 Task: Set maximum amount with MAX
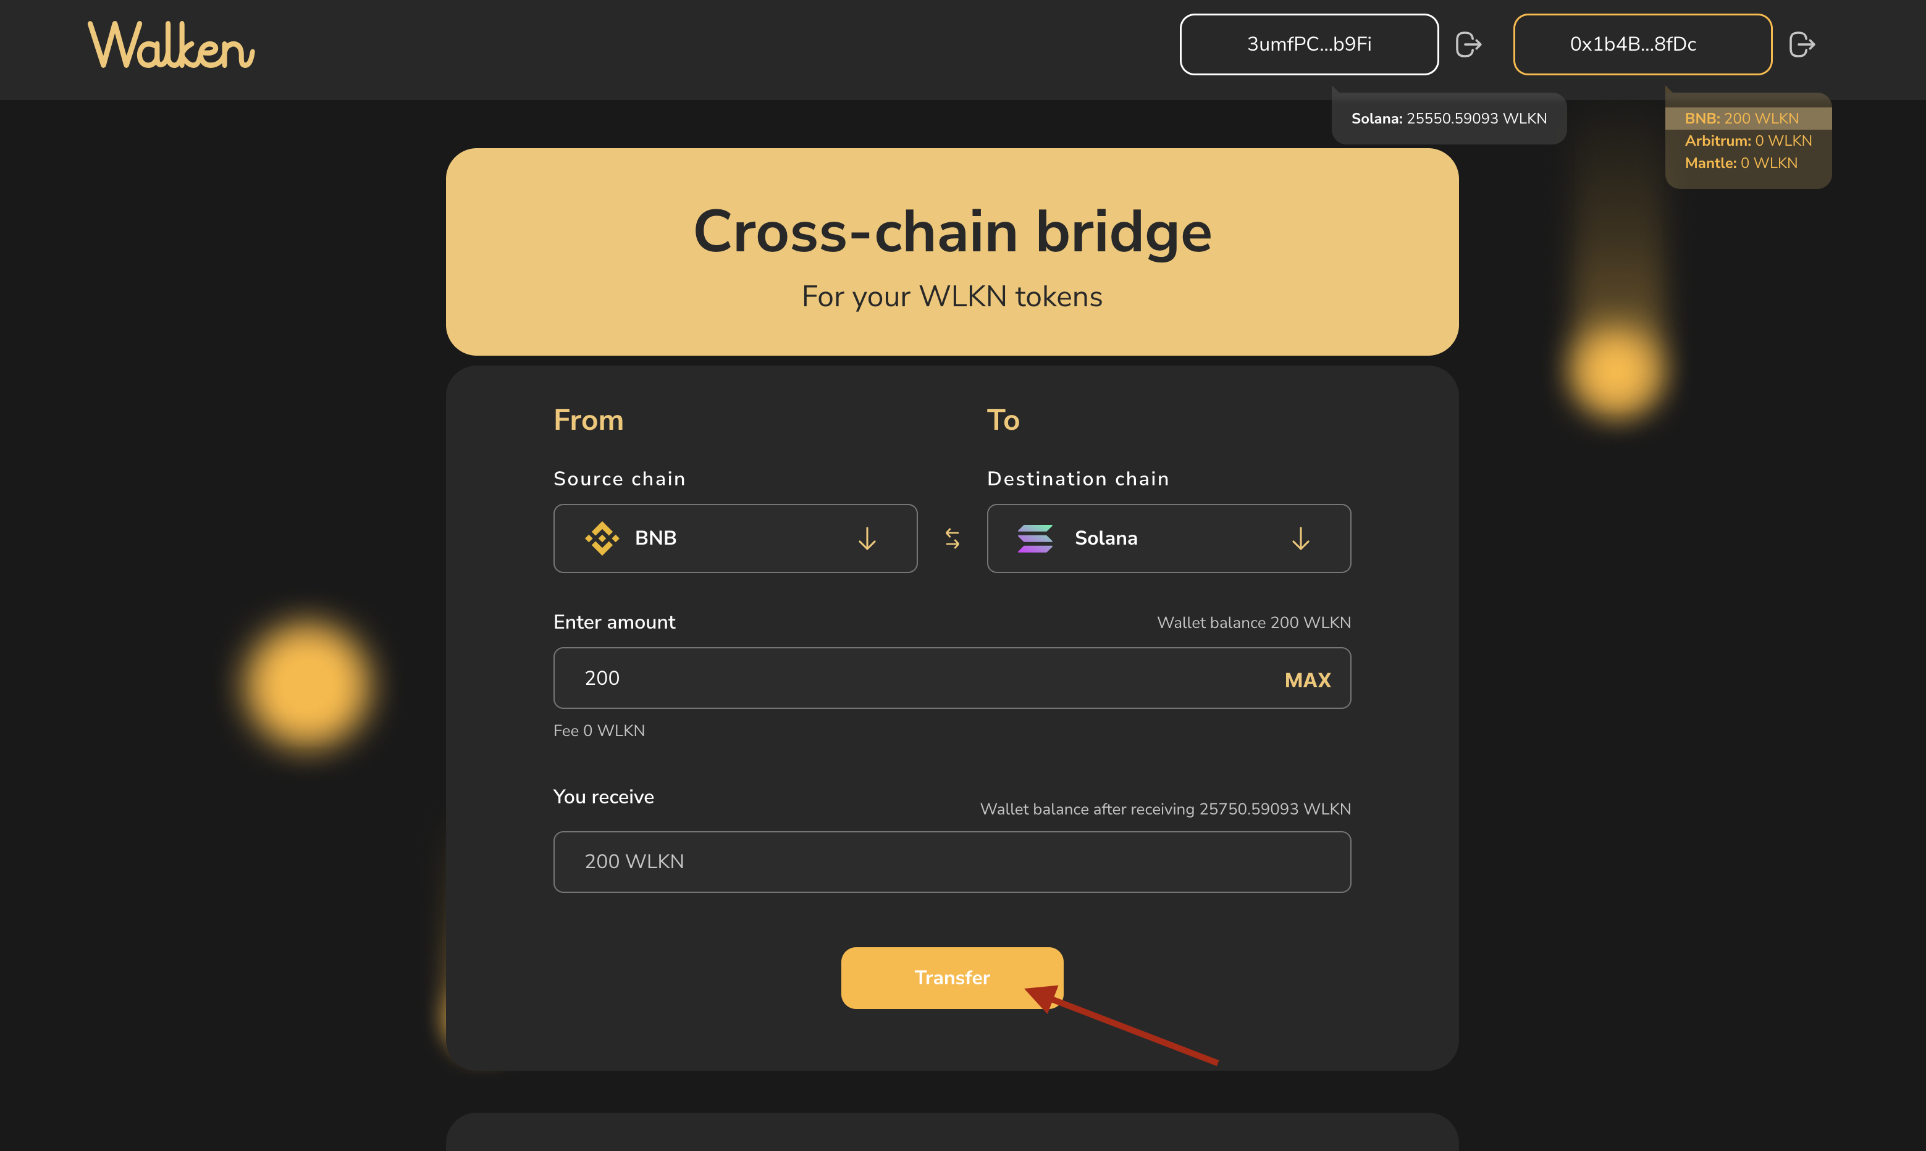(1307, 680)
